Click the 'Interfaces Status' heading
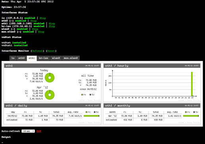 [14, 13]
